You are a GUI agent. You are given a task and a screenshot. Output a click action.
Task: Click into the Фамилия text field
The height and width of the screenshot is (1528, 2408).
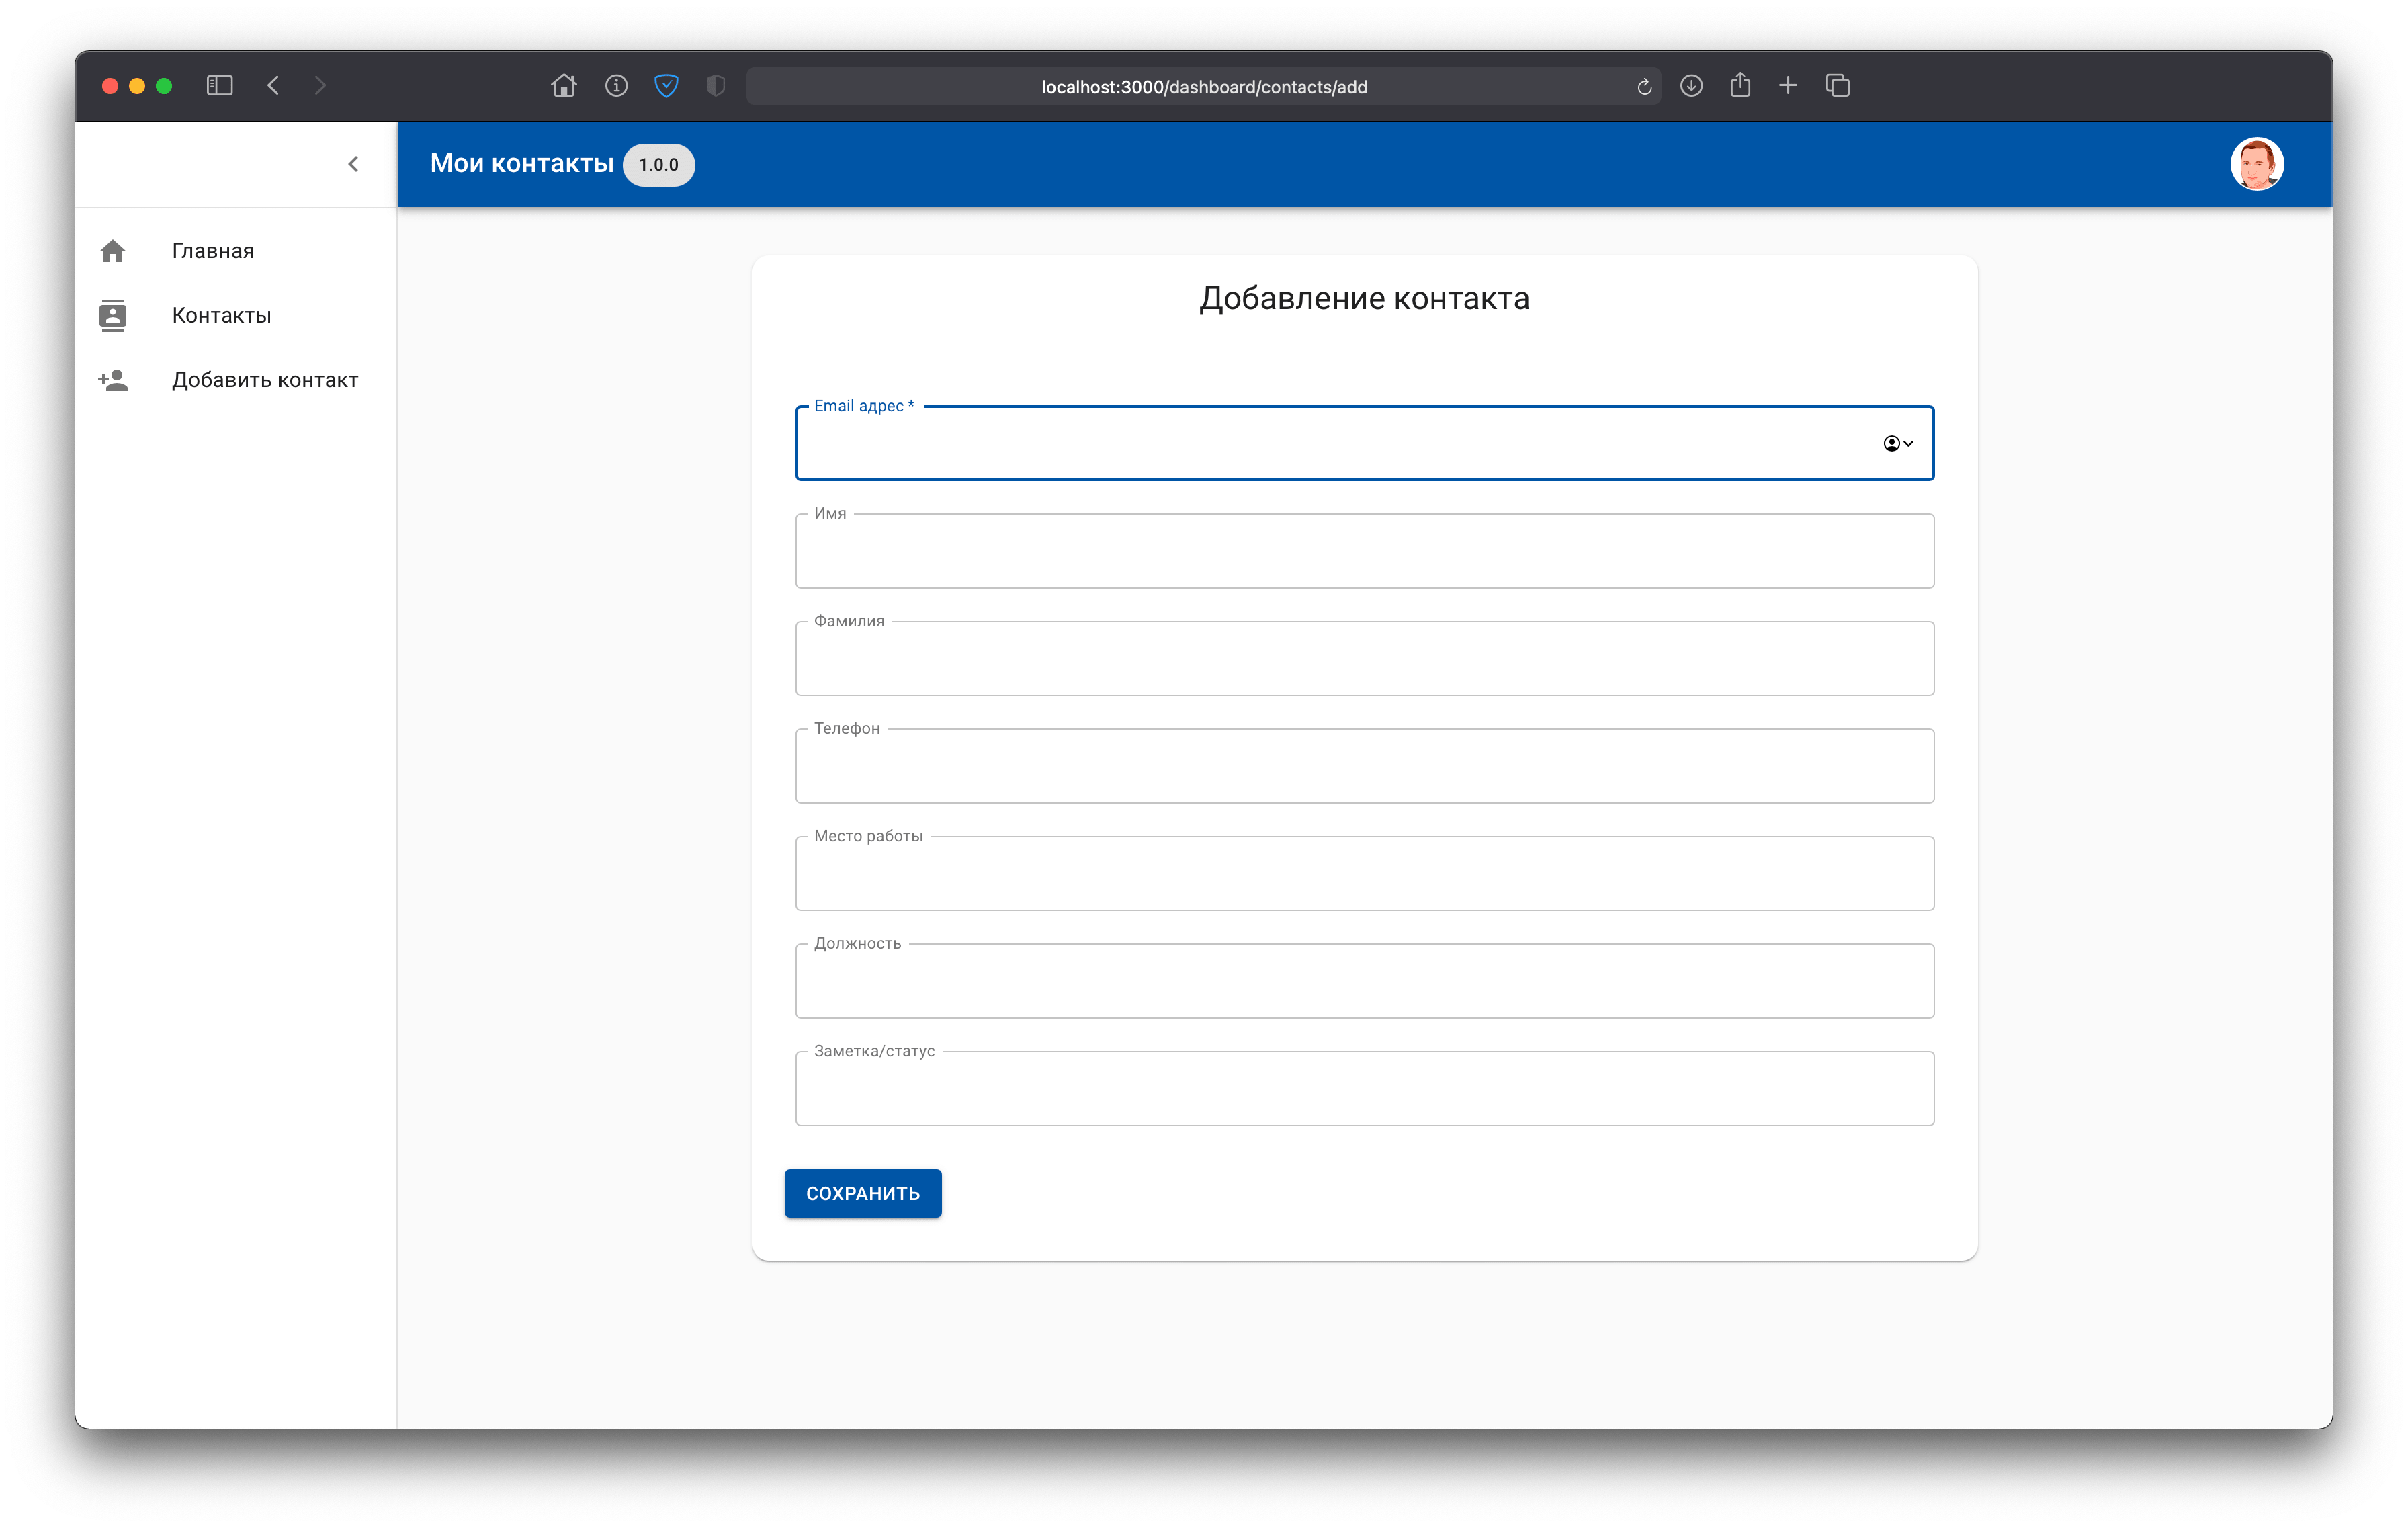pos(1364,659)
